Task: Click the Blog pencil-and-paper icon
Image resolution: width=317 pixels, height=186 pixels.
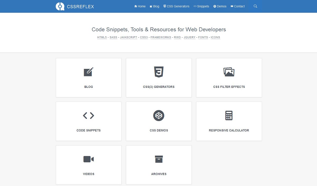Action: (88, 72)
